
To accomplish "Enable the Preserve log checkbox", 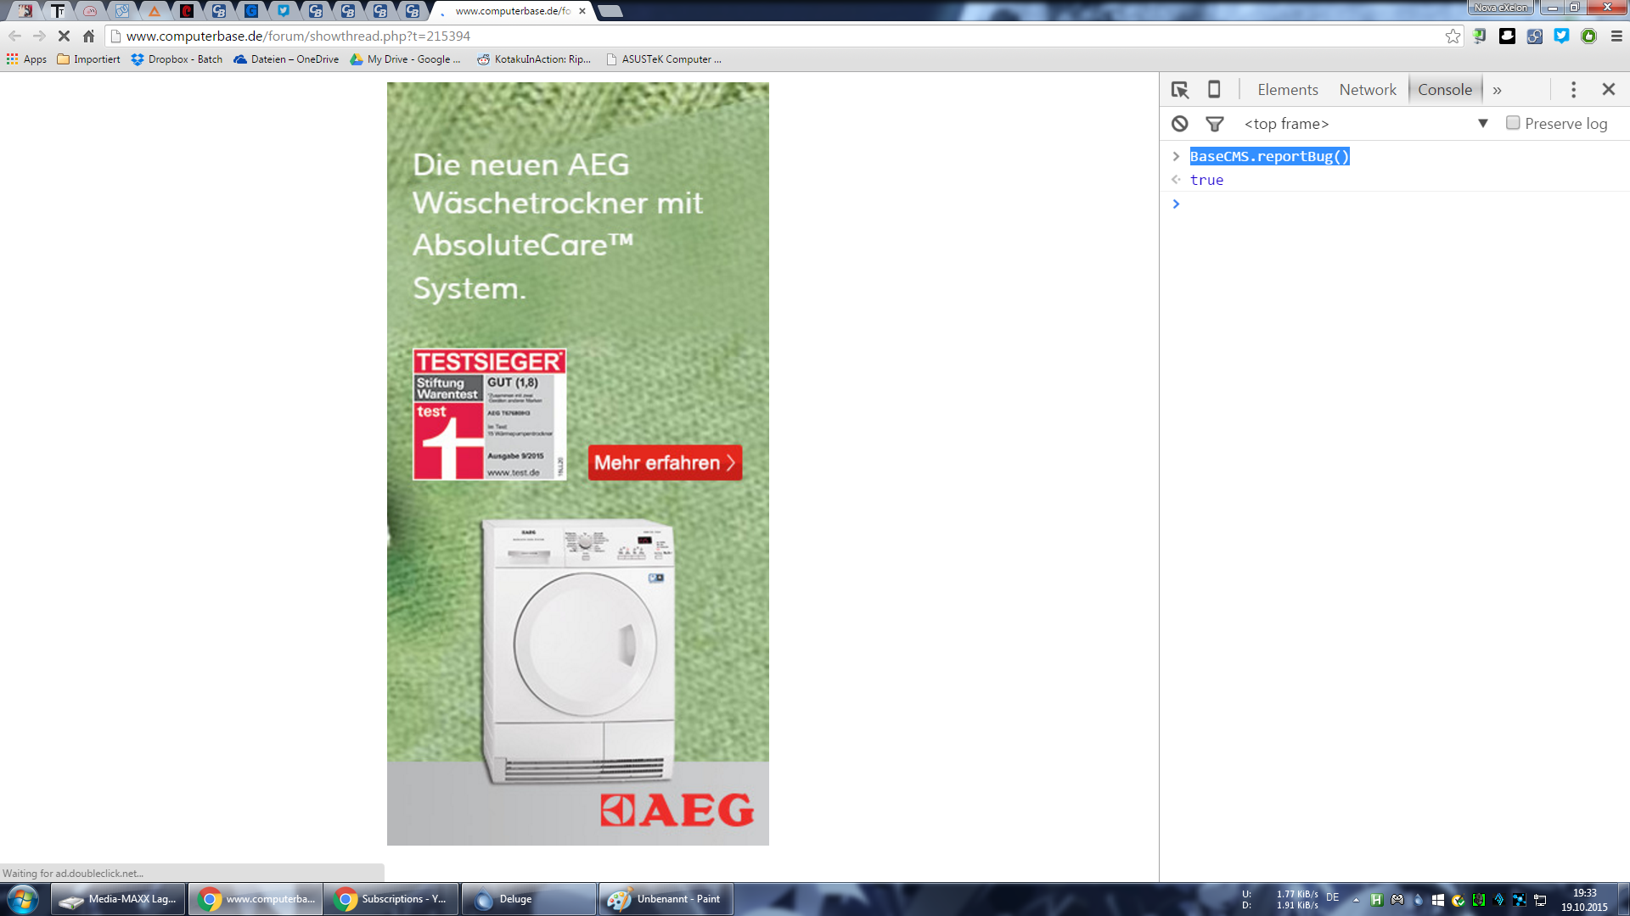I will [x=1513, y=123].
